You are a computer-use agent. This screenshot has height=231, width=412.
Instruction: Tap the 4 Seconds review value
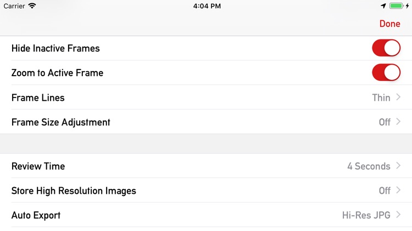point(369,166)
